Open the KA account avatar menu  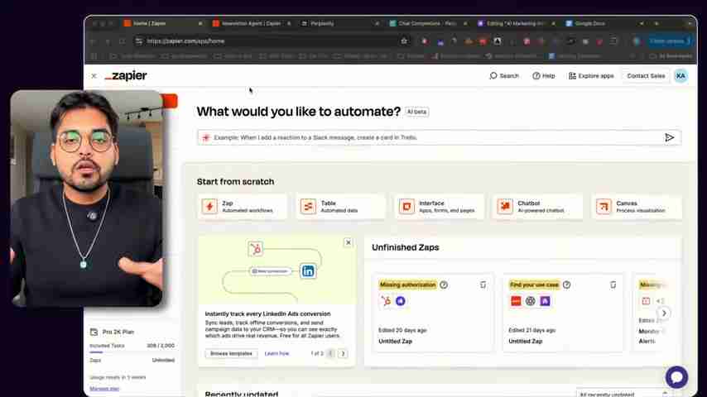point(681,76)
